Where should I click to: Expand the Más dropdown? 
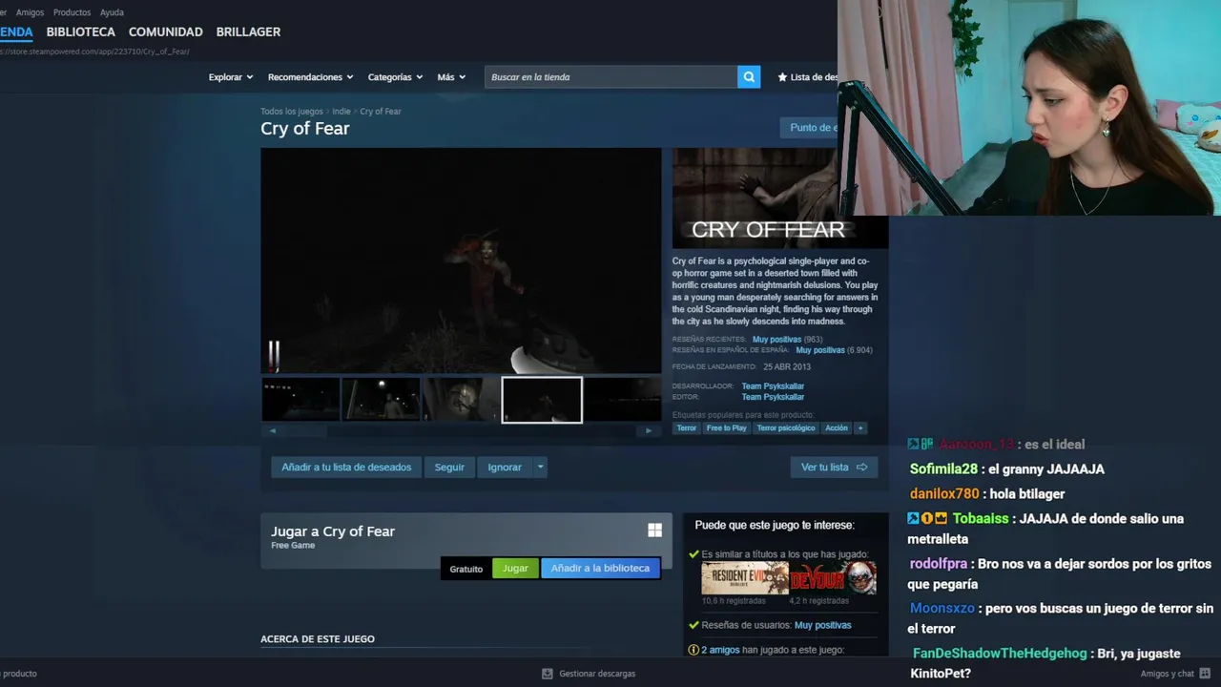pyautogui.click(x=451, y=77)
